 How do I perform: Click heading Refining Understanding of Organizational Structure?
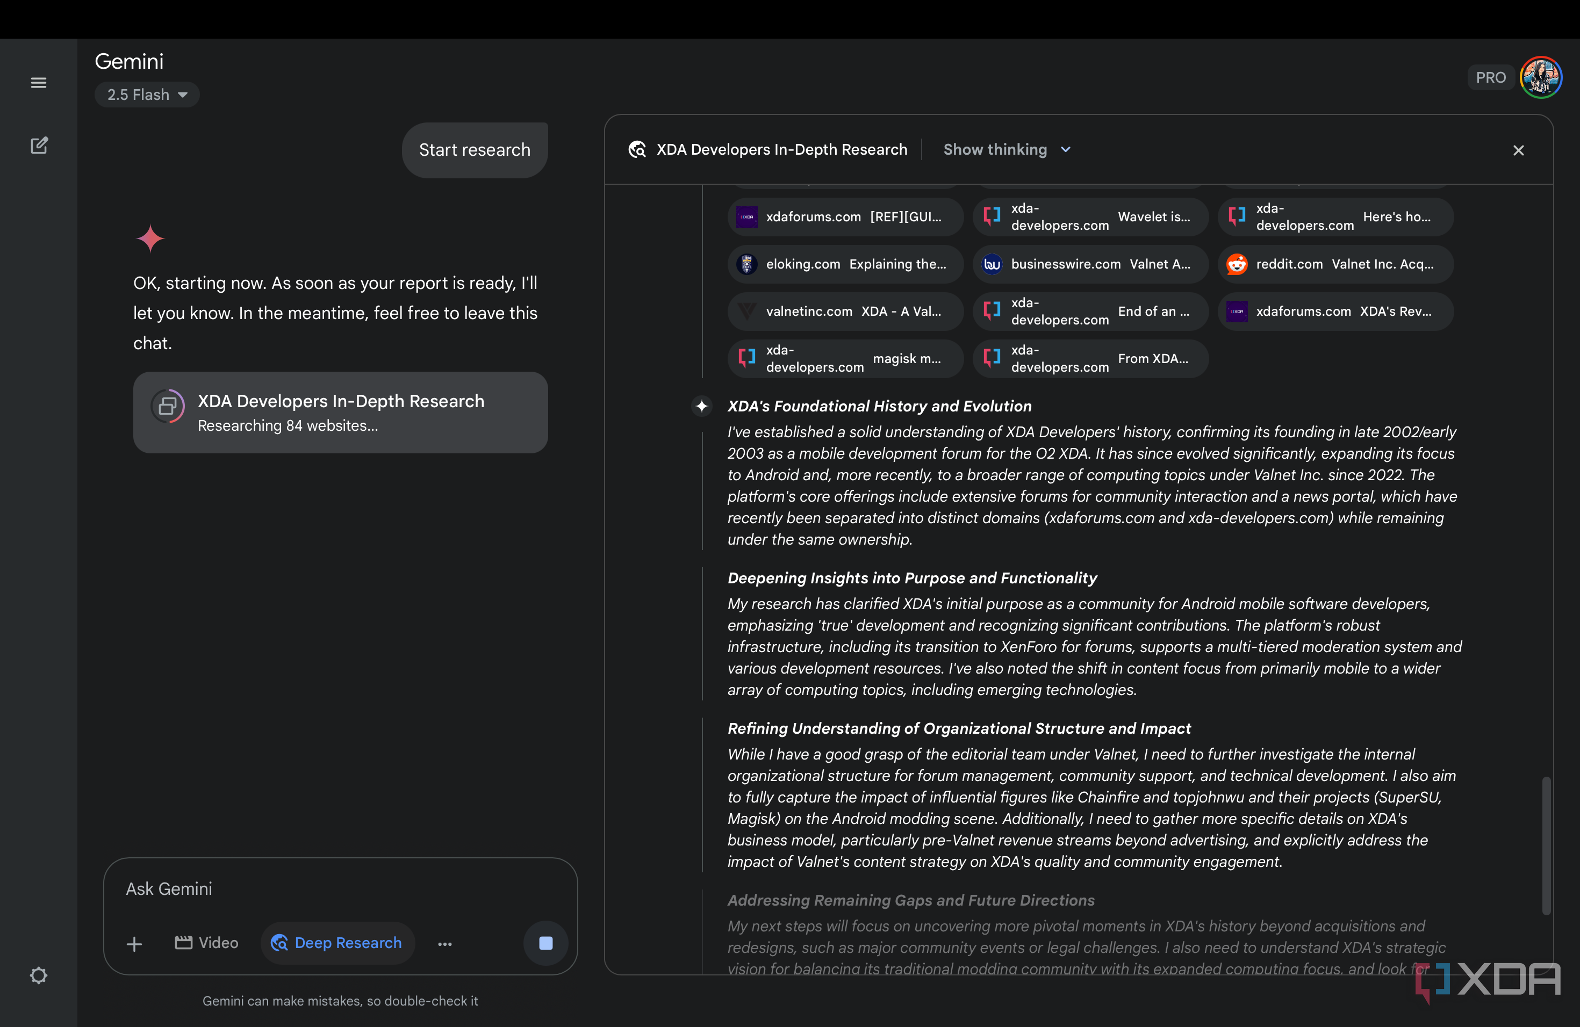click(959, 728)
